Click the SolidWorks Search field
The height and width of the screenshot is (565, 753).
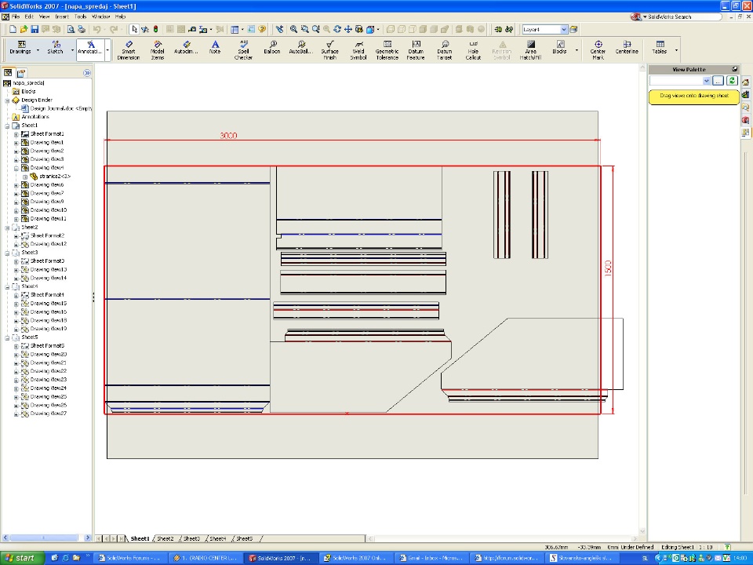click(x=681, y=16)
